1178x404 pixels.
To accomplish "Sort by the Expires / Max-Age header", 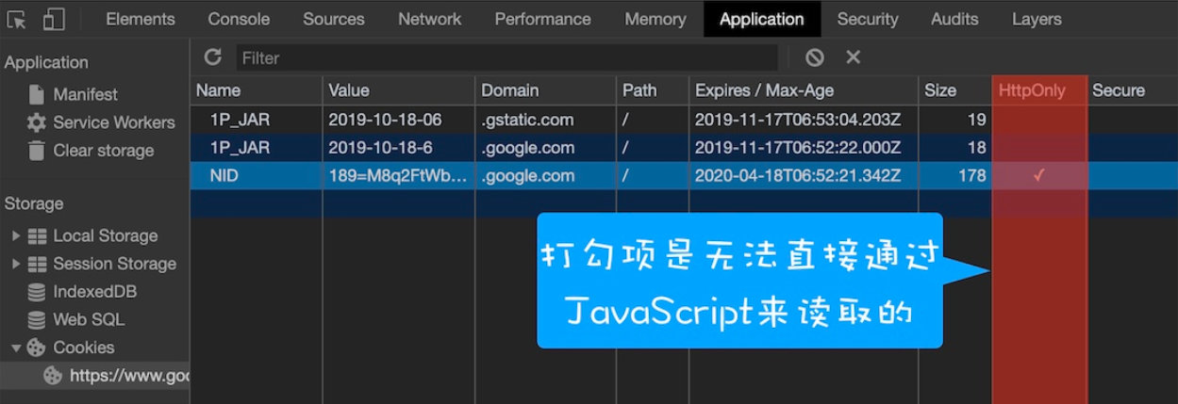I will click(x=804, y=90).
